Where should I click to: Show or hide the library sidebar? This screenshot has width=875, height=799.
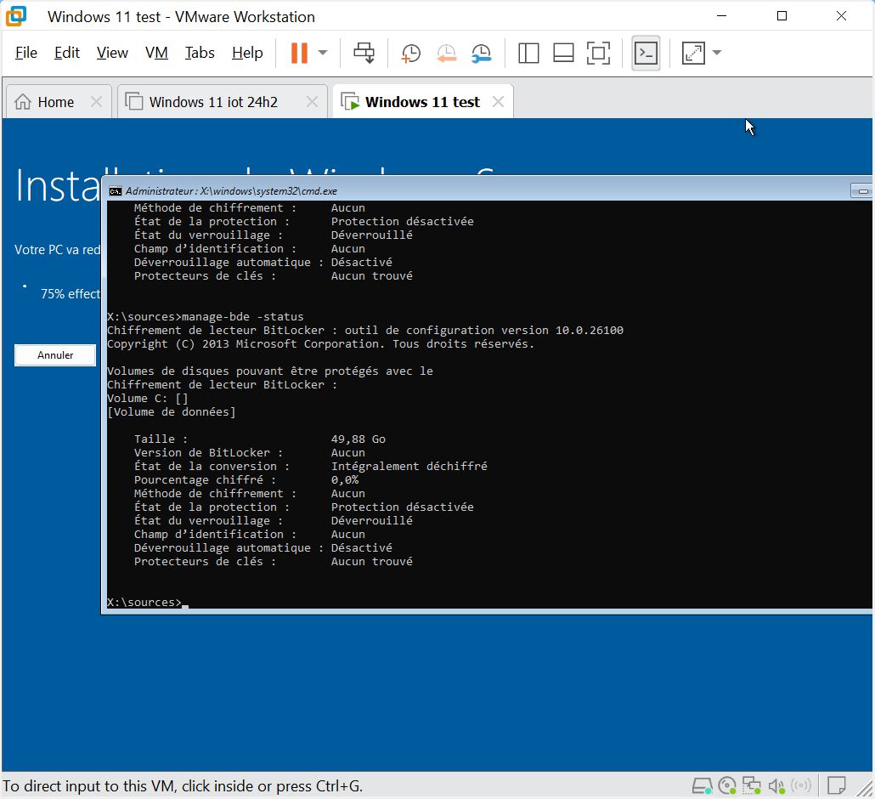tap(528, 53)
